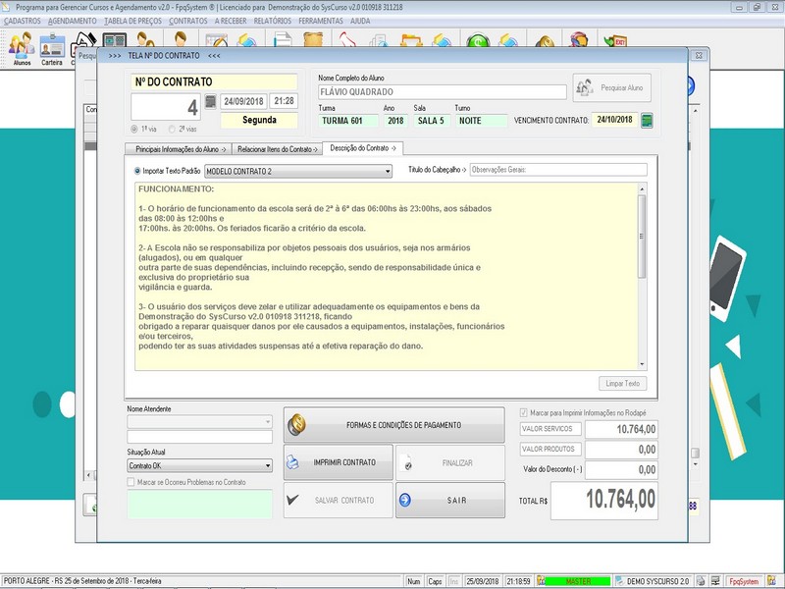This screenshot has width=785, height=589.
Task: Click the DEMO SYSCURSO 2.0 status icon
Action: 620,581
